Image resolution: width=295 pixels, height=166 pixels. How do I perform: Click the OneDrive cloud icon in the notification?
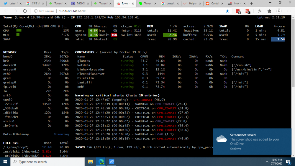222,139
